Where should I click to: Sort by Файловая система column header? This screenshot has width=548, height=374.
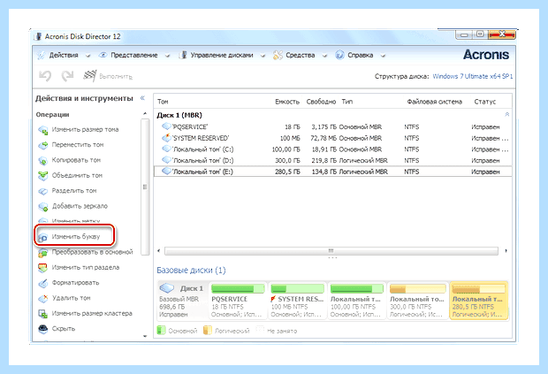pyautogui.click(x=434, y=102)
